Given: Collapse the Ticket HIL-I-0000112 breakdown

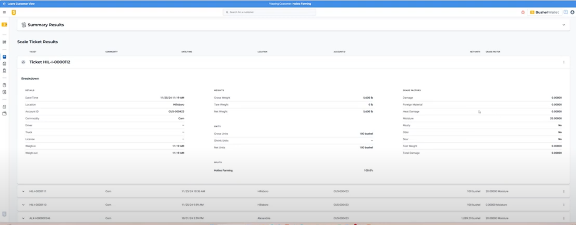Looking at the screenshot, I should pyautogui.click(x=23, y=62).
